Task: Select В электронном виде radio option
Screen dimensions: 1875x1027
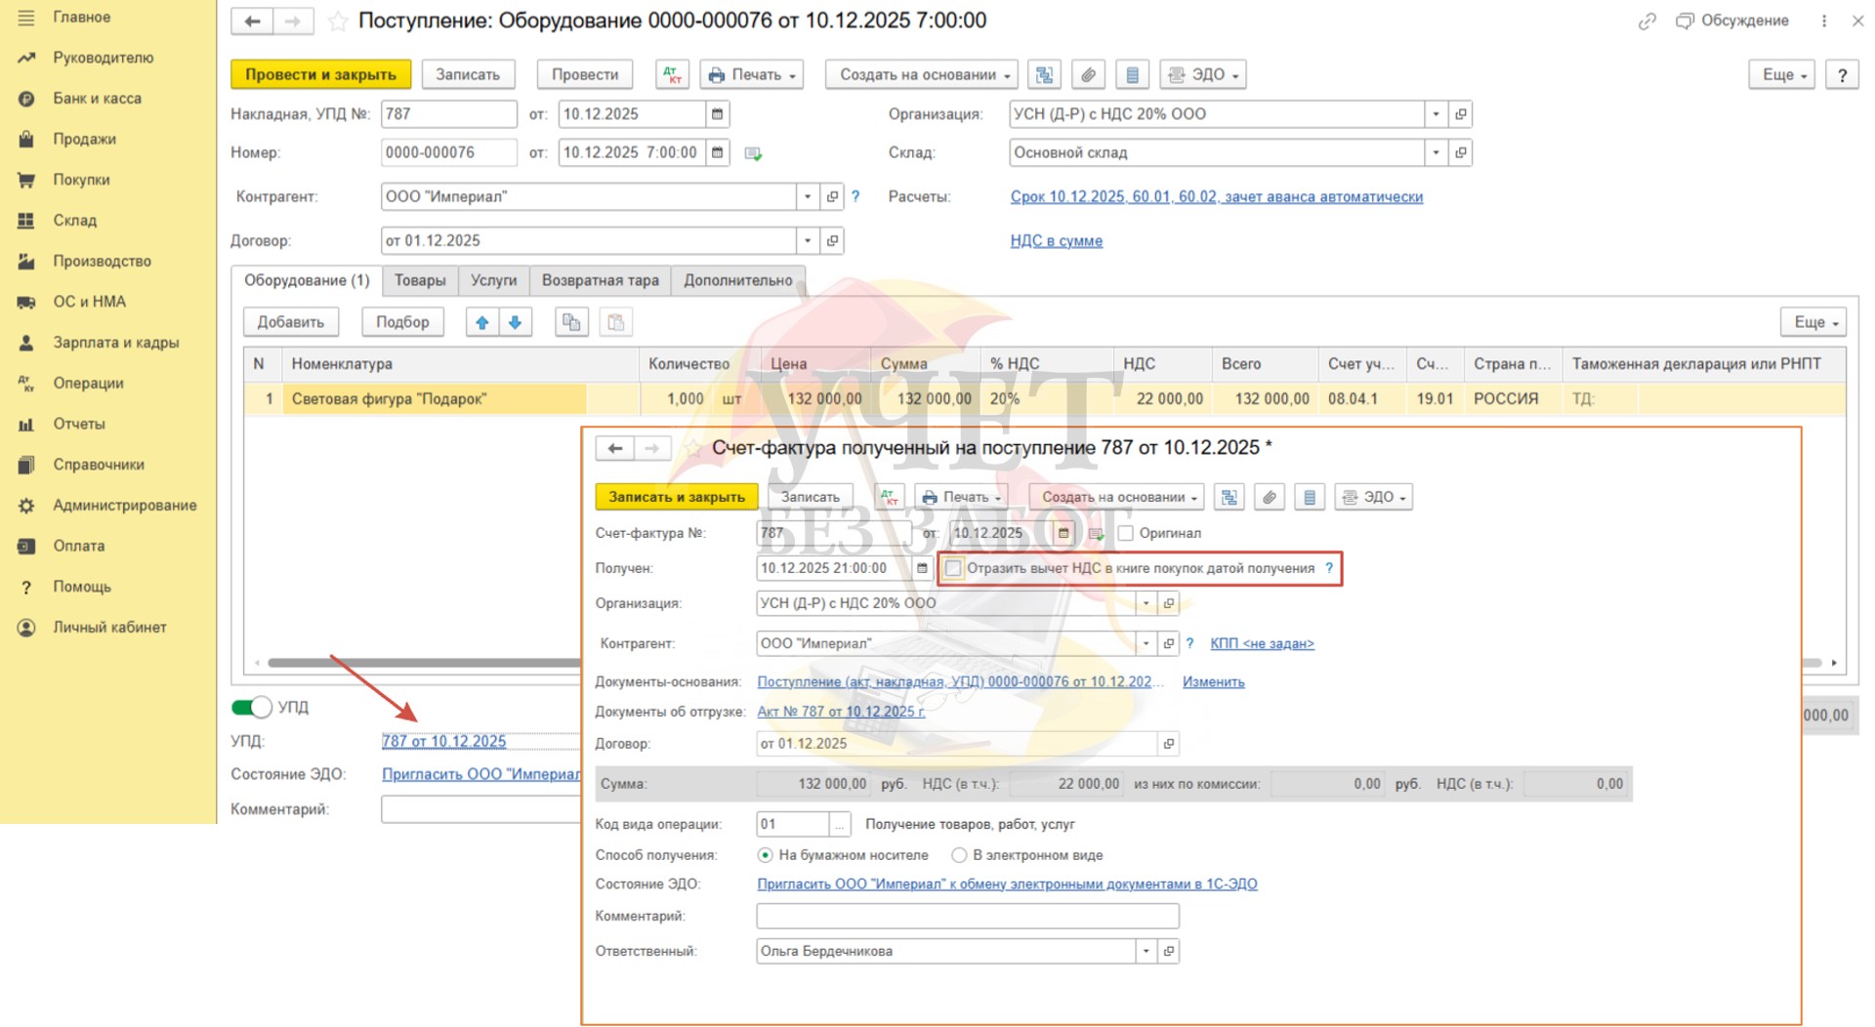Action: [959, 855]
